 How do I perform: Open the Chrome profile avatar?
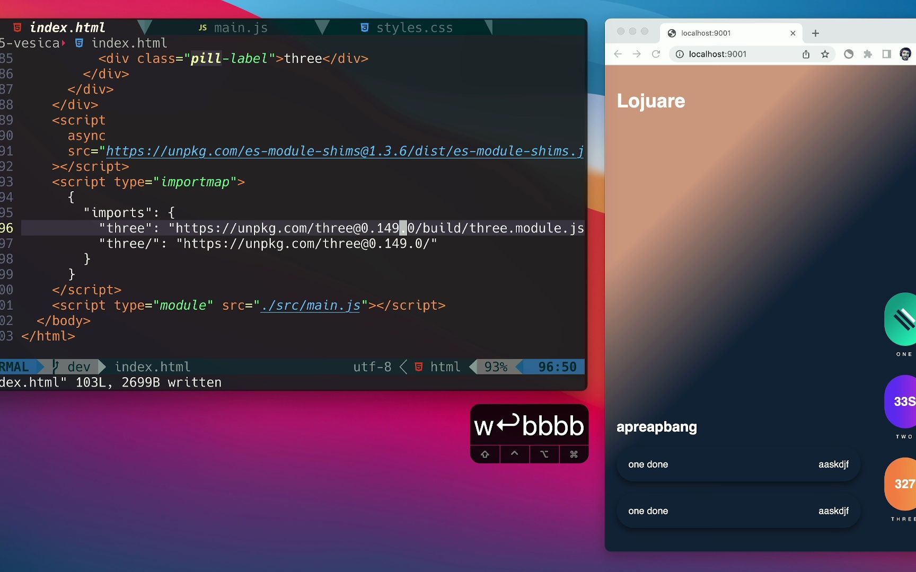click(x=905, y=54)
